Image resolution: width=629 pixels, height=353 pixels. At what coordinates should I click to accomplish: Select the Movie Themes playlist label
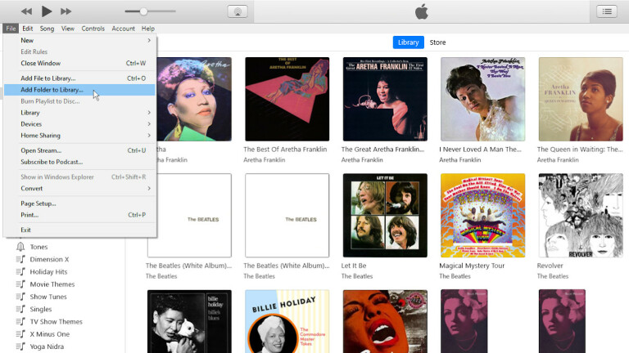click(x=52, y=284)
